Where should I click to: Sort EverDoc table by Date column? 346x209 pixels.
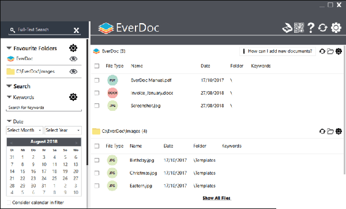point(205,66)
